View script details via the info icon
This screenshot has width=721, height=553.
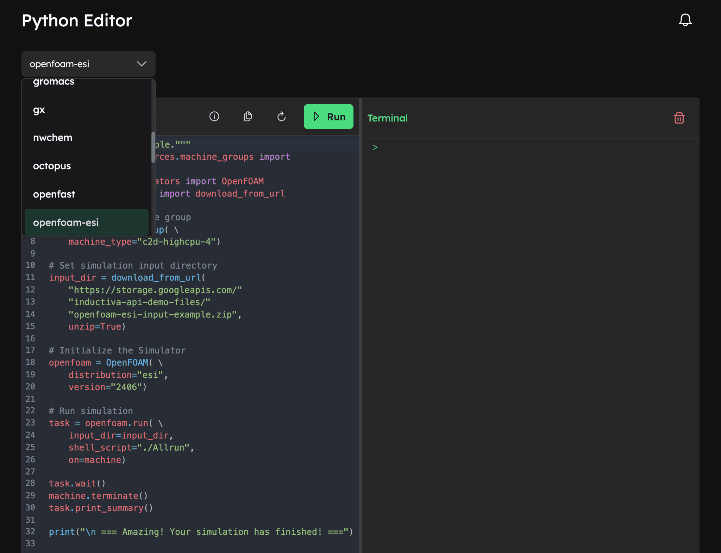214,117
